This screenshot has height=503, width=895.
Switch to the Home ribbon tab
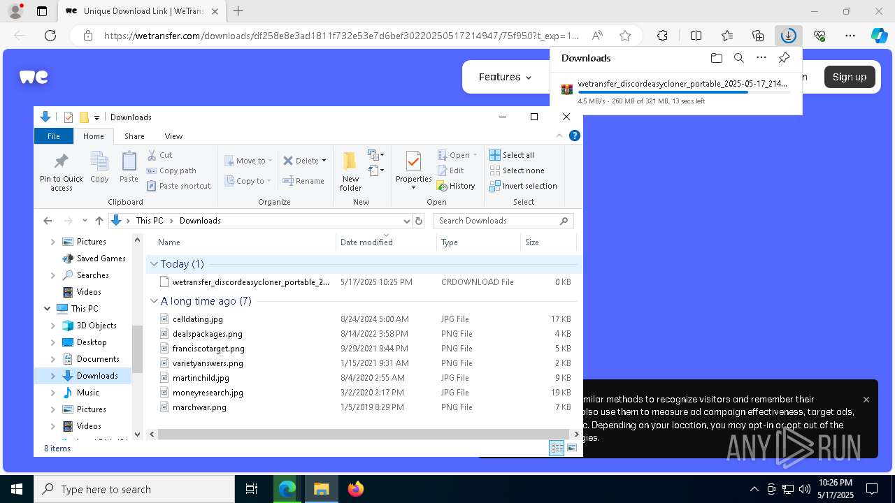(x=93, y=136)
